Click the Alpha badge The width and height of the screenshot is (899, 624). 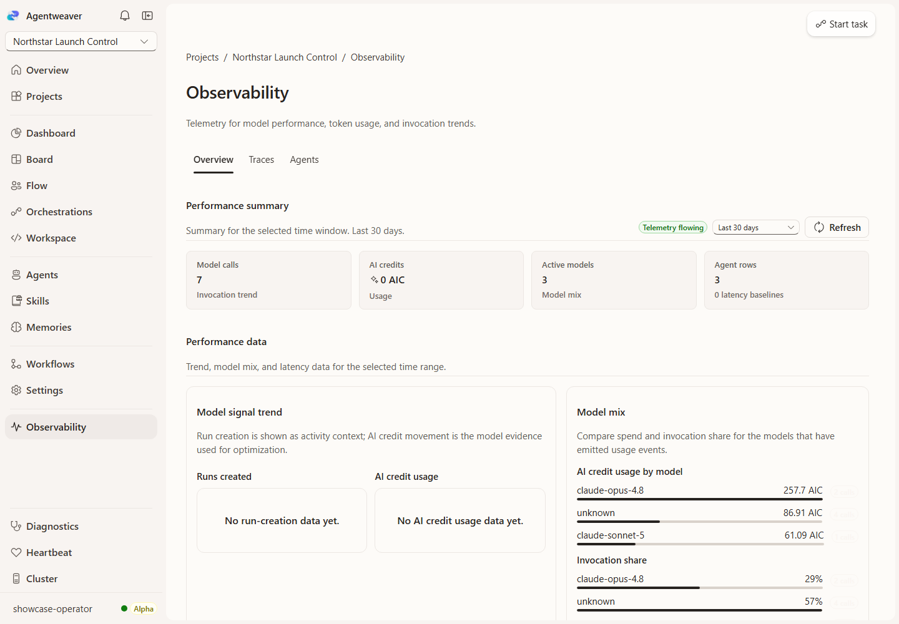[144, 609]
